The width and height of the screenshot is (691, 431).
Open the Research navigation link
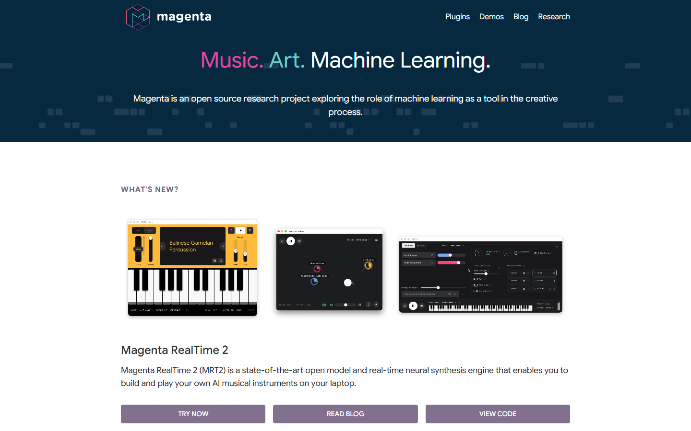coord(554,16)
